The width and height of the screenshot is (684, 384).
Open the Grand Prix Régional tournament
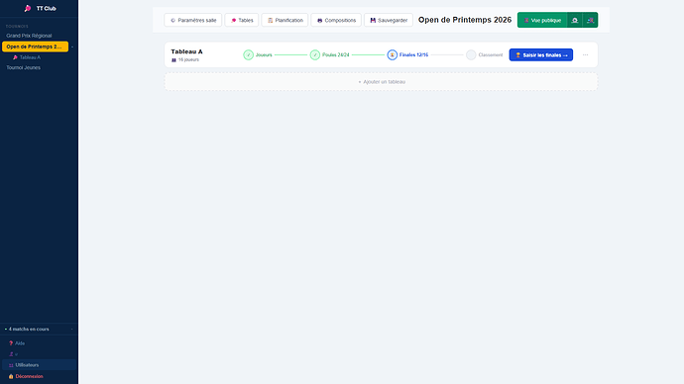(x=29, y=36)
